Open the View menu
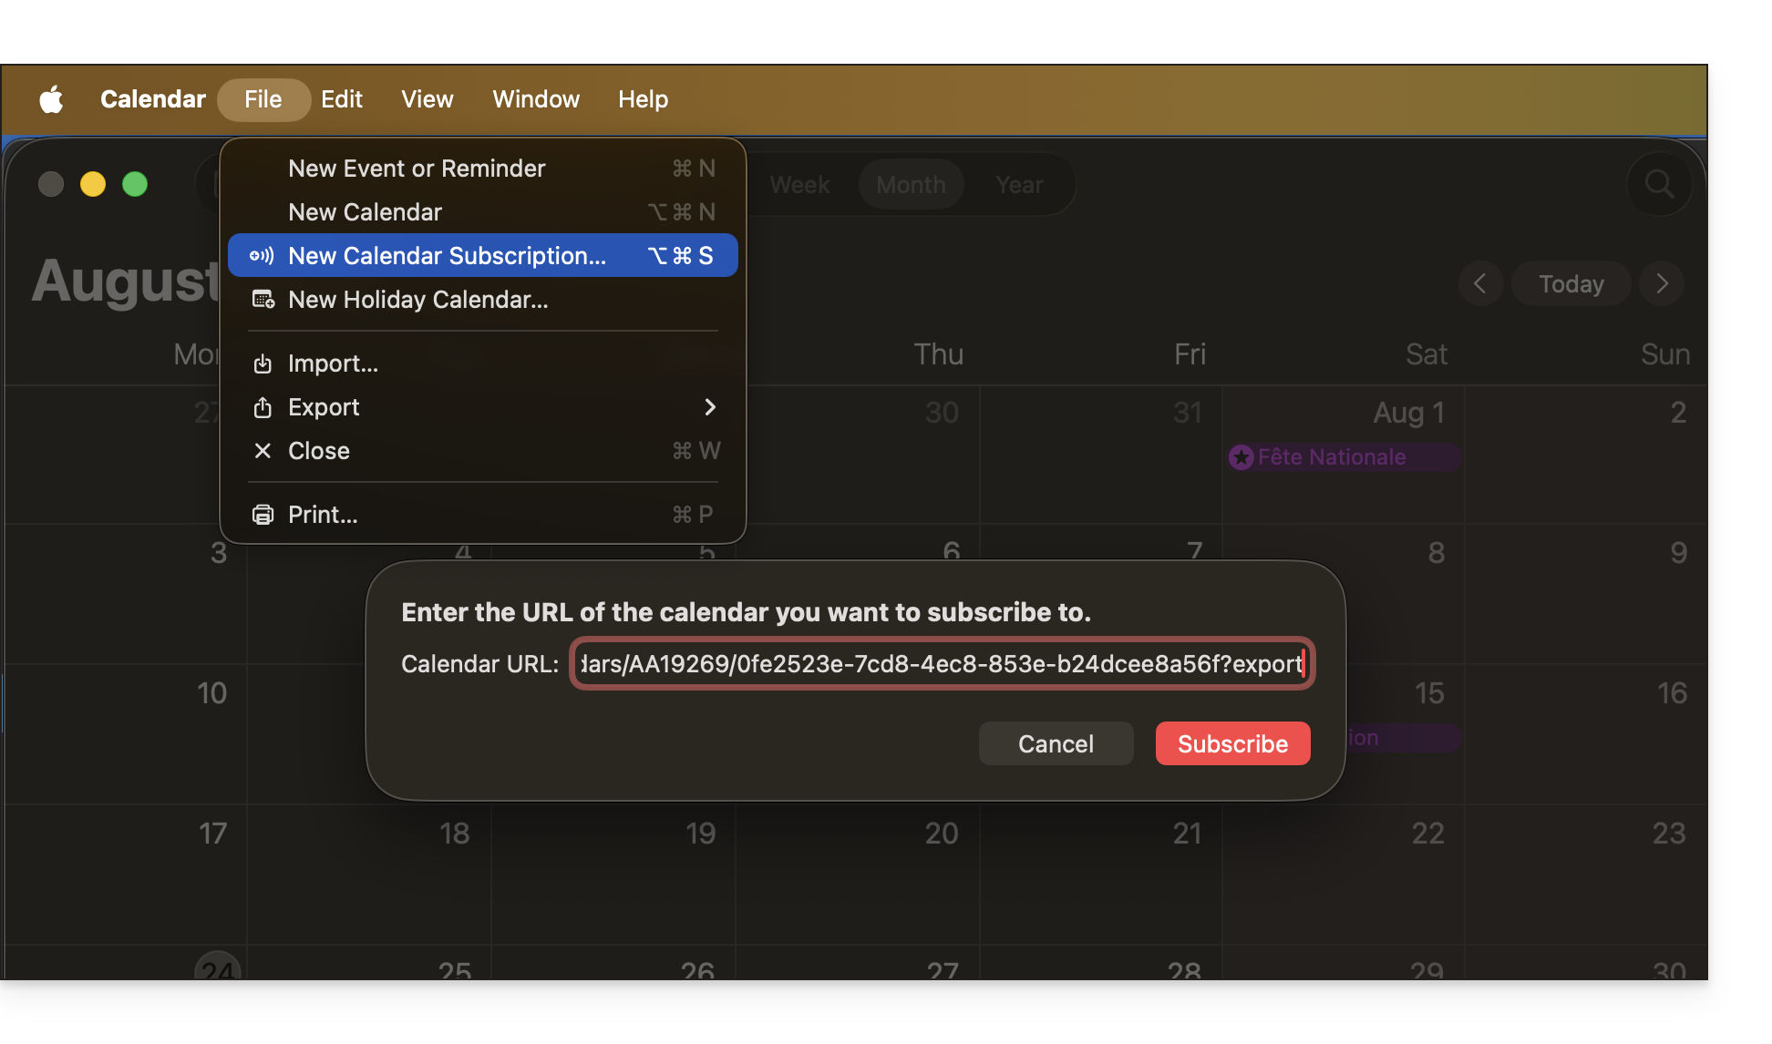The image size is (1772, 1044). pyautogui.click(x=428, y=99)
